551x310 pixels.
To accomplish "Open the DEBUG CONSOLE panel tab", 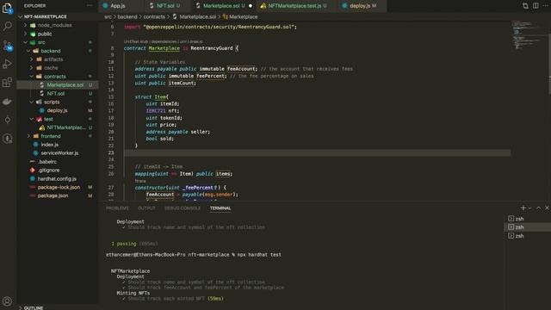I will point(183,208).
